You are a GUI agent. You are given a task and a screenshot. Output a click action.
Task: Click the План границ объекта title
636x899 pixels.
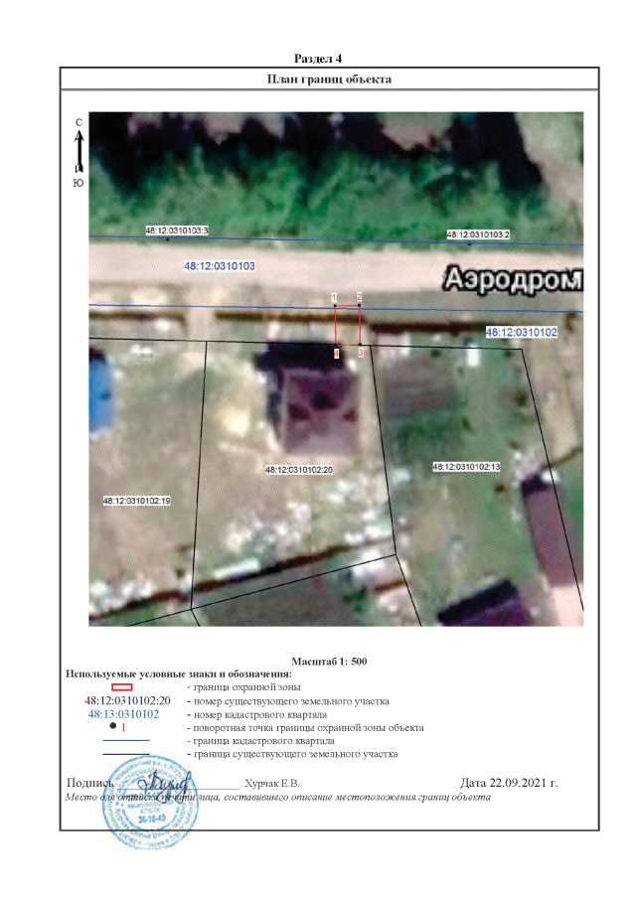(329, 78)
